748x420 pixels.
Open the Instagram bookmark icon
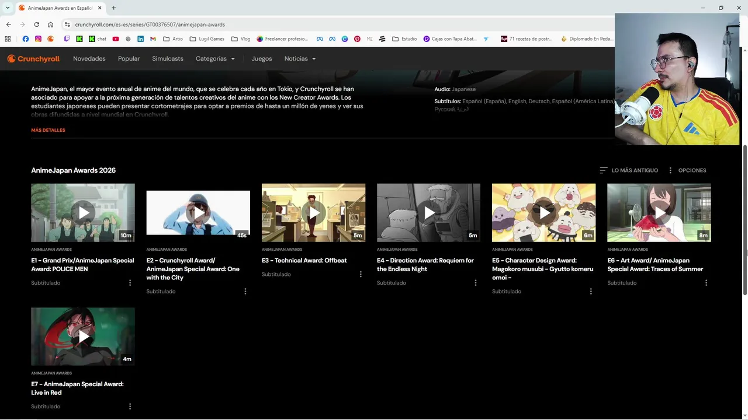[38, 39]
